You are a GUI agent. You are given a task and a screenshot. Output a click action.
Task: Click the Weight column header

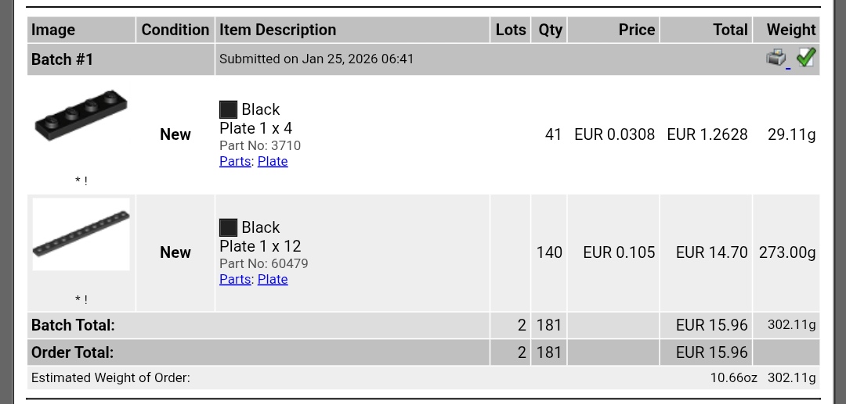point(791,30)
